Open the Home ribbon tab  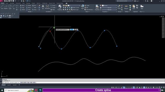[x=2, y=3]
